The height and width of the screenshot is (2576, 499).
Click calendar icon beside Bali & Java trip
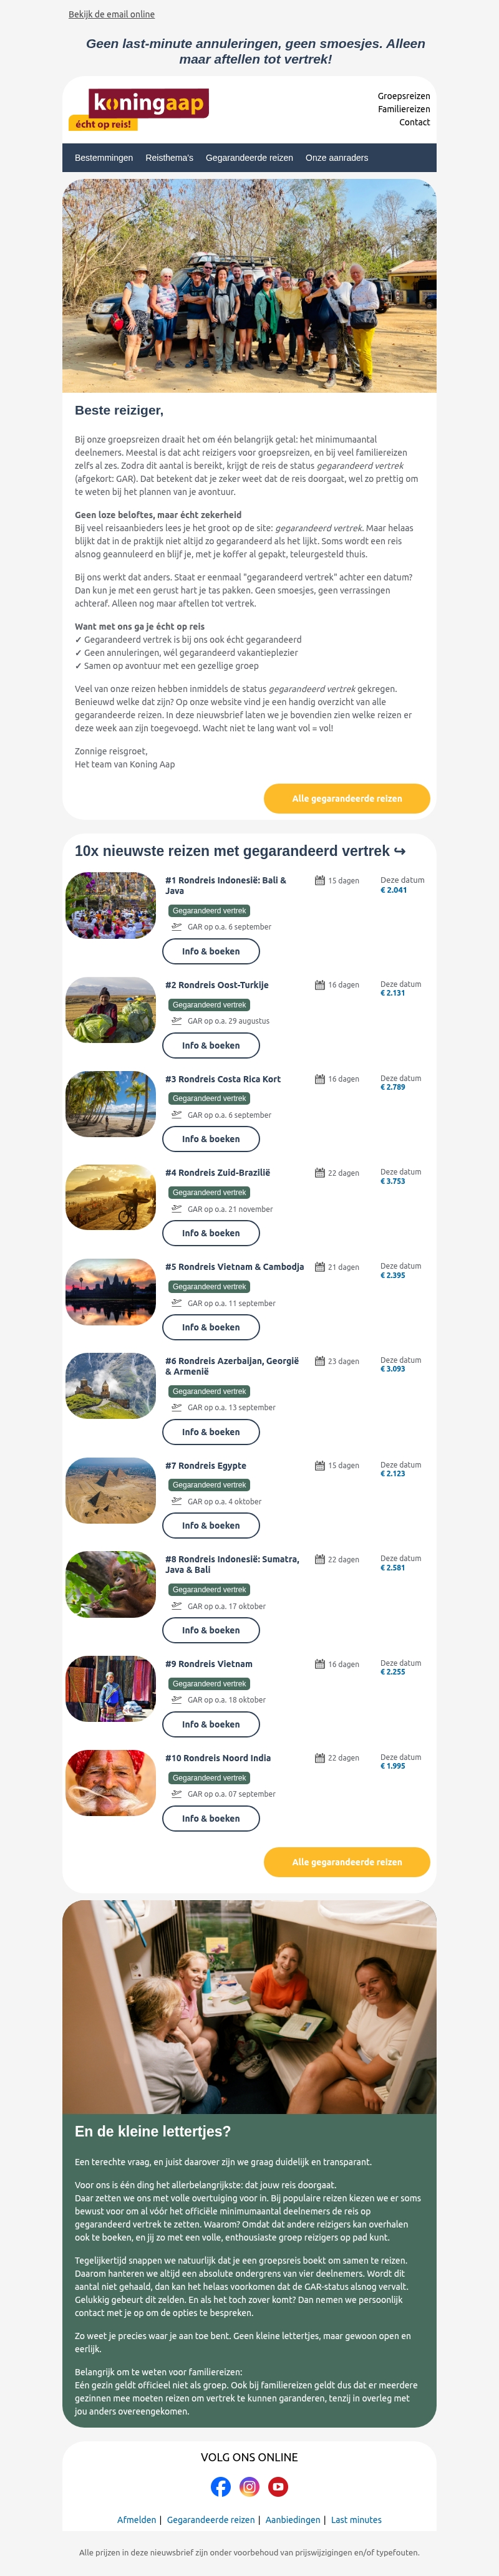(320, 881)
